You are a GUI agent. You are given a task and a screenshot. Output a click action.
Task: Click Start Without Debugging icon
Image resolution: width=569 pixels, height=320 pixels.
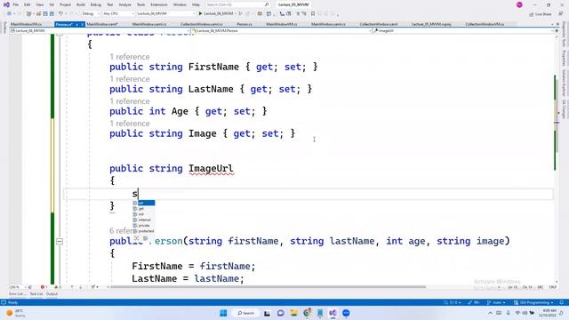[240, 14]
